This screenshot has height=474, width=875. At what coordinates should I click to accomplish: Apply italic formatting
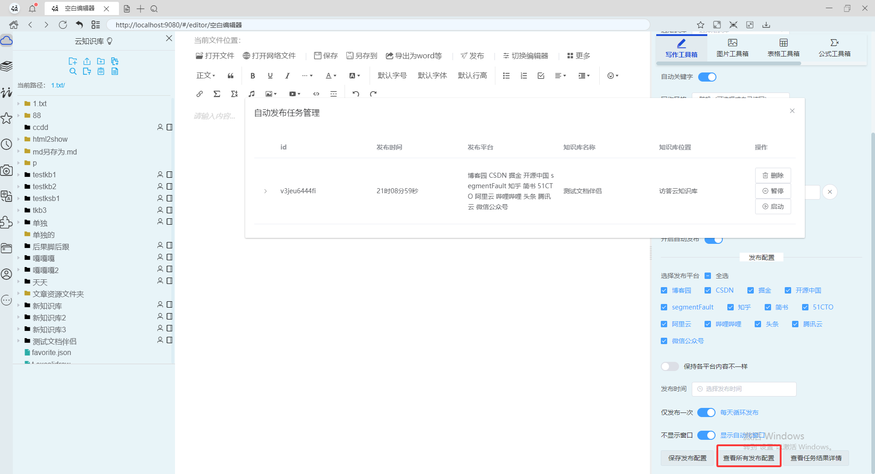[x=287, y=76]
